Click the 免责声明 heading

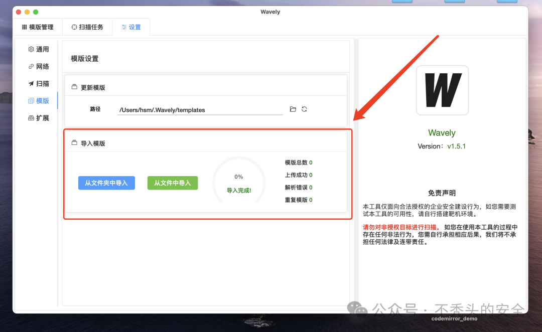442,193
